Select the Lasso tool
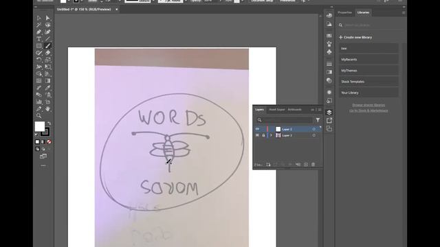The image size is (440, 247). 47,25
